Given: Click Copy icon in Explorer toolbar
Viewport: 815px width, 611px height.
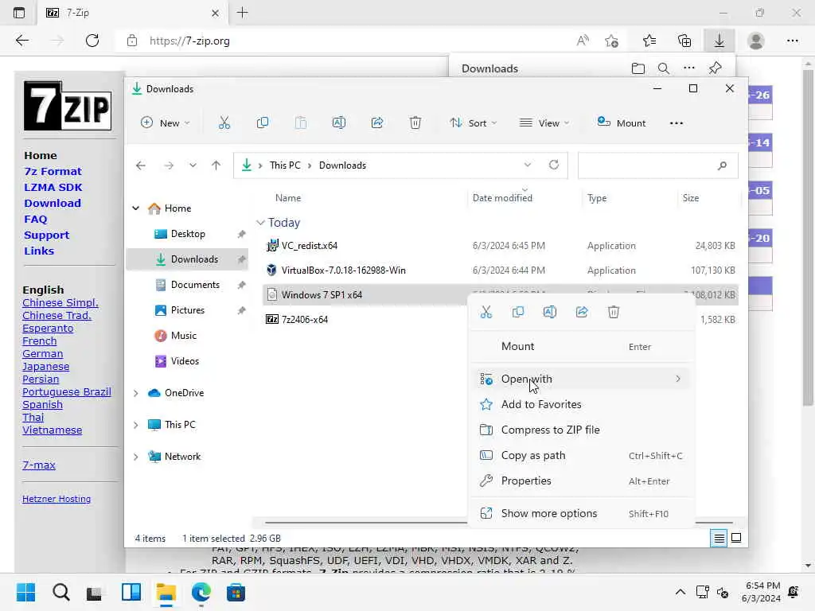Looking at the screenshot, I should [x=263, y=123].
